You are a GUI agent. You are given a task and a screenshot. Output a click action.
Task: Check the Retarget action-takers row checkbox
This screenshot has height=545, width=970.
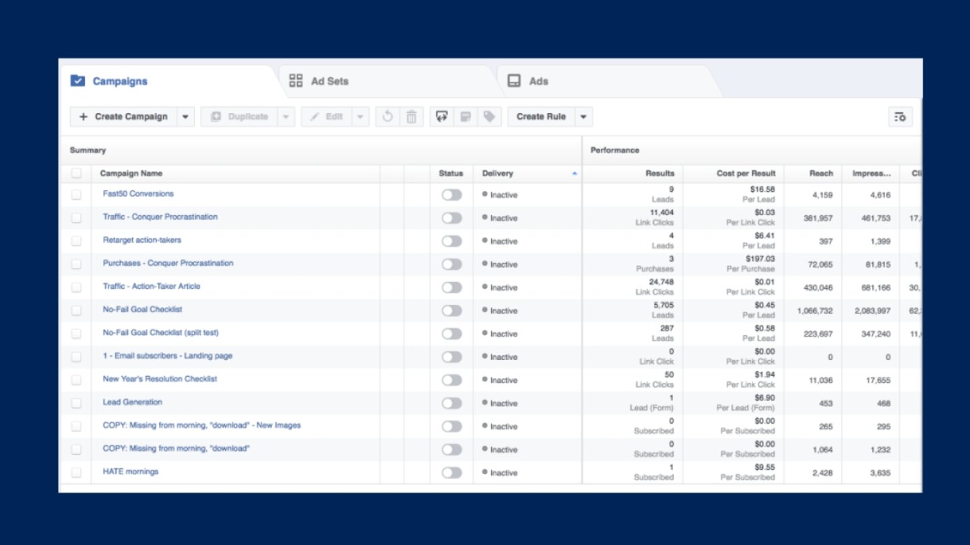tap(76, 241)
